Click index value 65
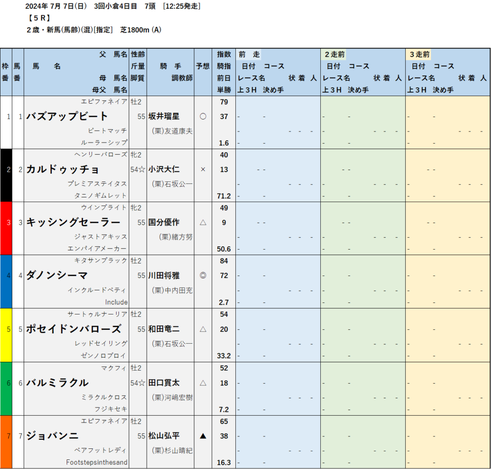 pos(223,421)
